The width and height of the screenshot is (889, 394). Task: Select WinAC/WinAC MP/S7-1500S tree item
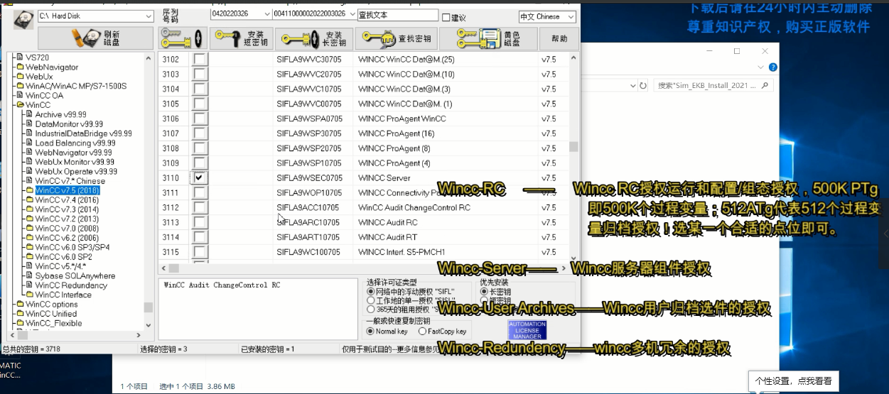pos(76,86)
